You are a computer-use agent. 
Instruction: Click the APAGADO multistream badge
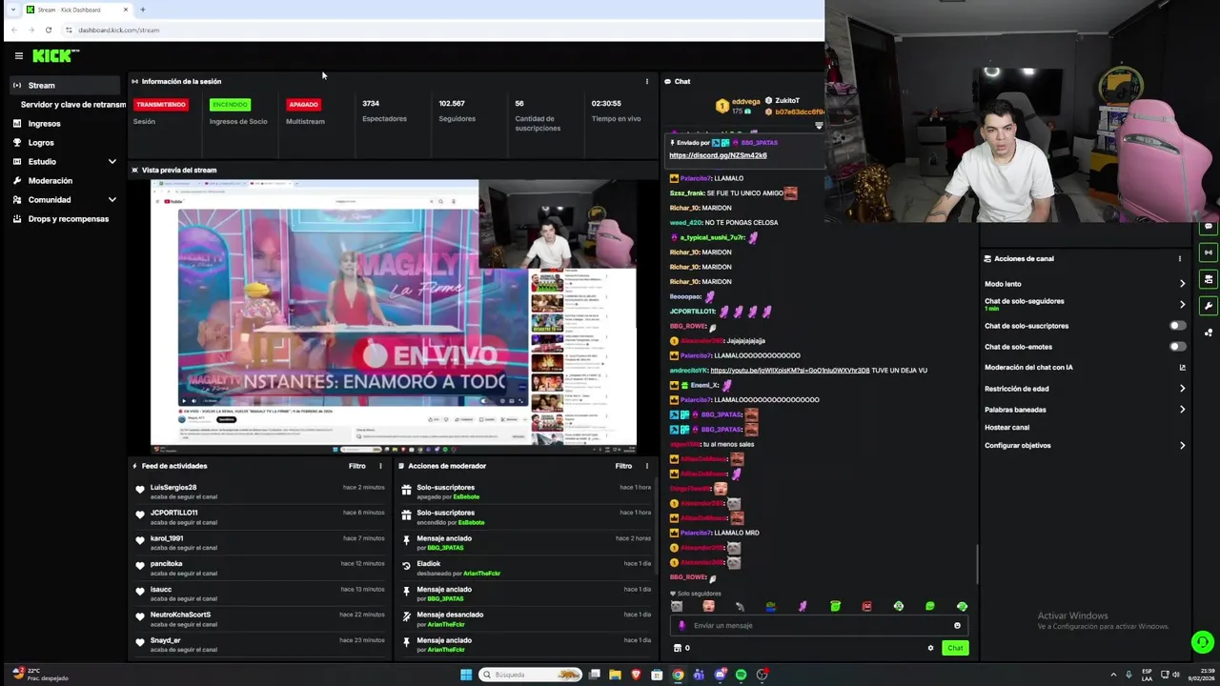tap(303, 104)
